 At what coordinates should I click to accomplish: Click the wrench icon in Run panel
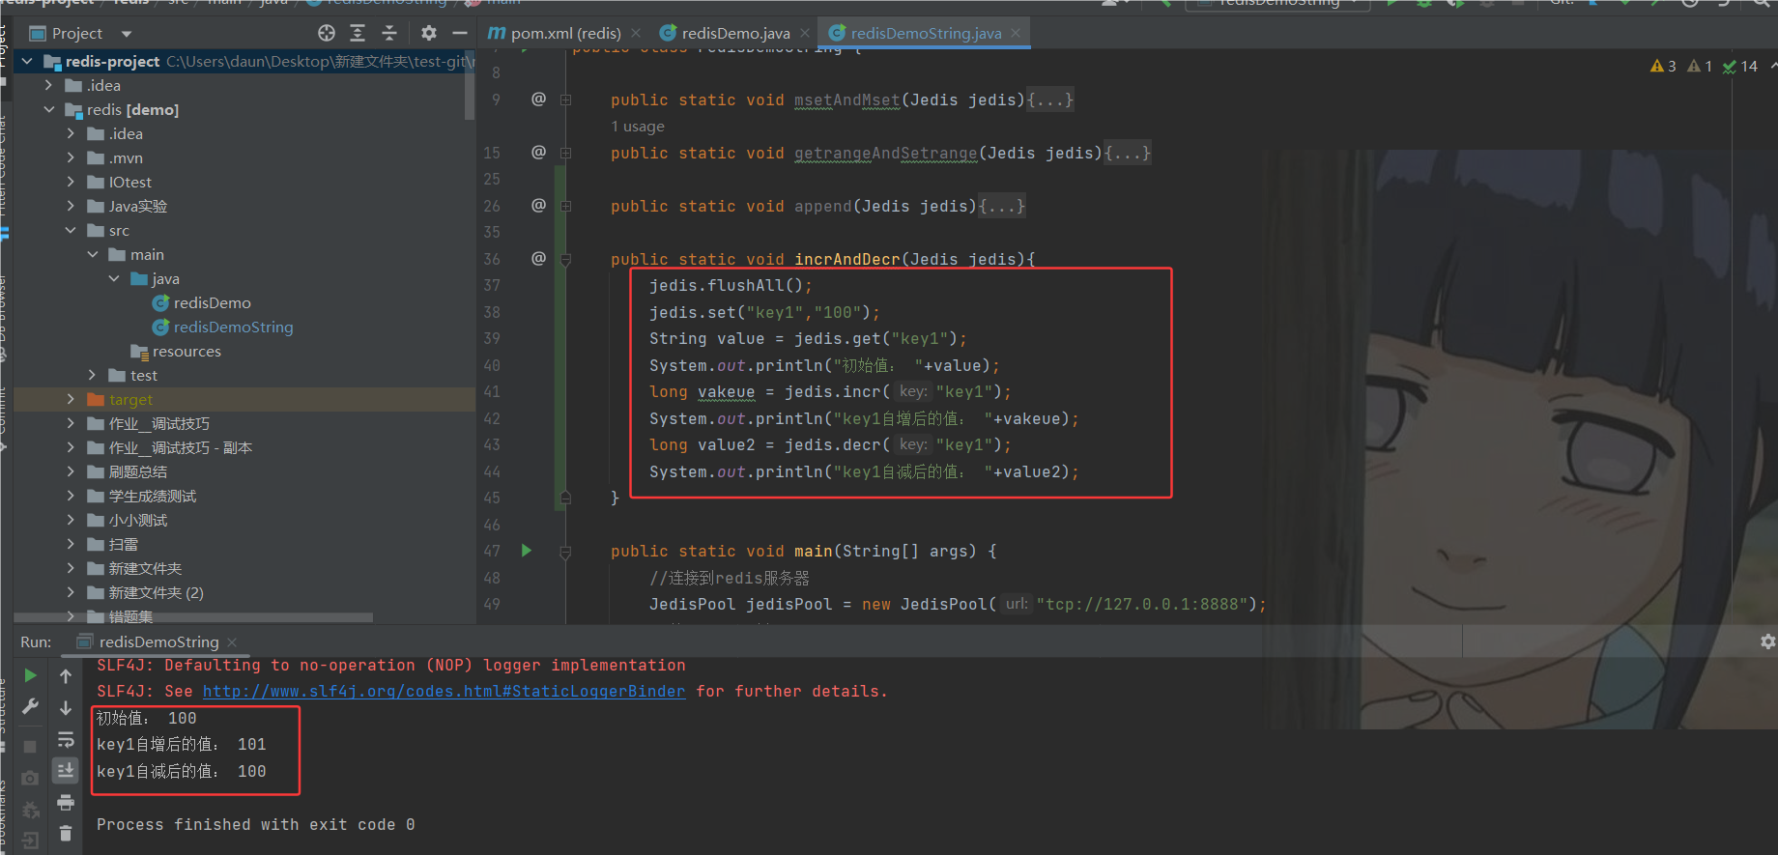[31, 707]
